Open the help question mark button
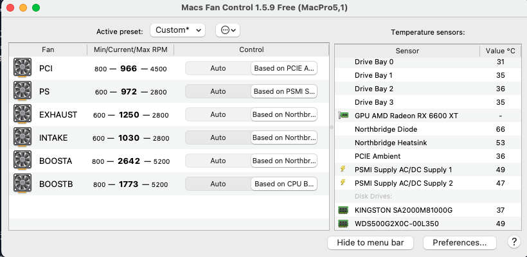Image resolution: width=527 pixels, height=257 pixels. 514,242
